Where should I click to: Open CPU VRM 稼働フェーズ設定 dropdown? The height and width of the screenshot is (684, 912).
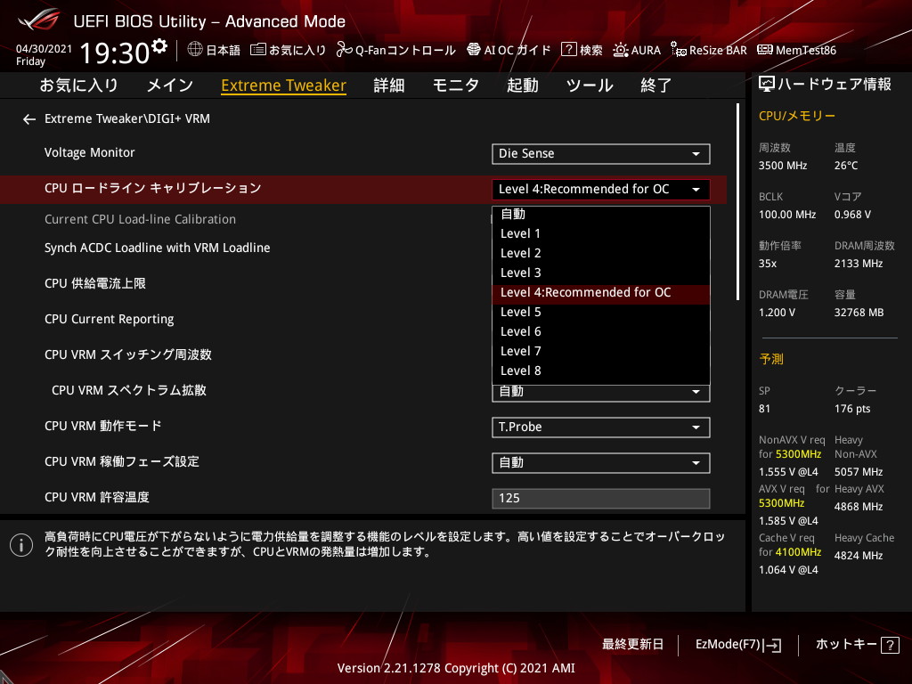coord(601,462)
